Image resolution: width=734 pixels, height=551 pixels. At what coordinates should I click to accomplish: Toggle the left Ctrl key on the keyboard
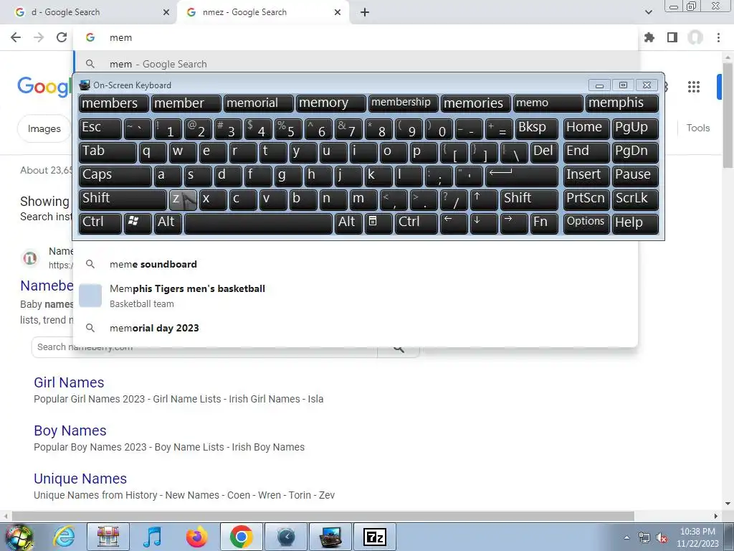[x=100, y=224]
